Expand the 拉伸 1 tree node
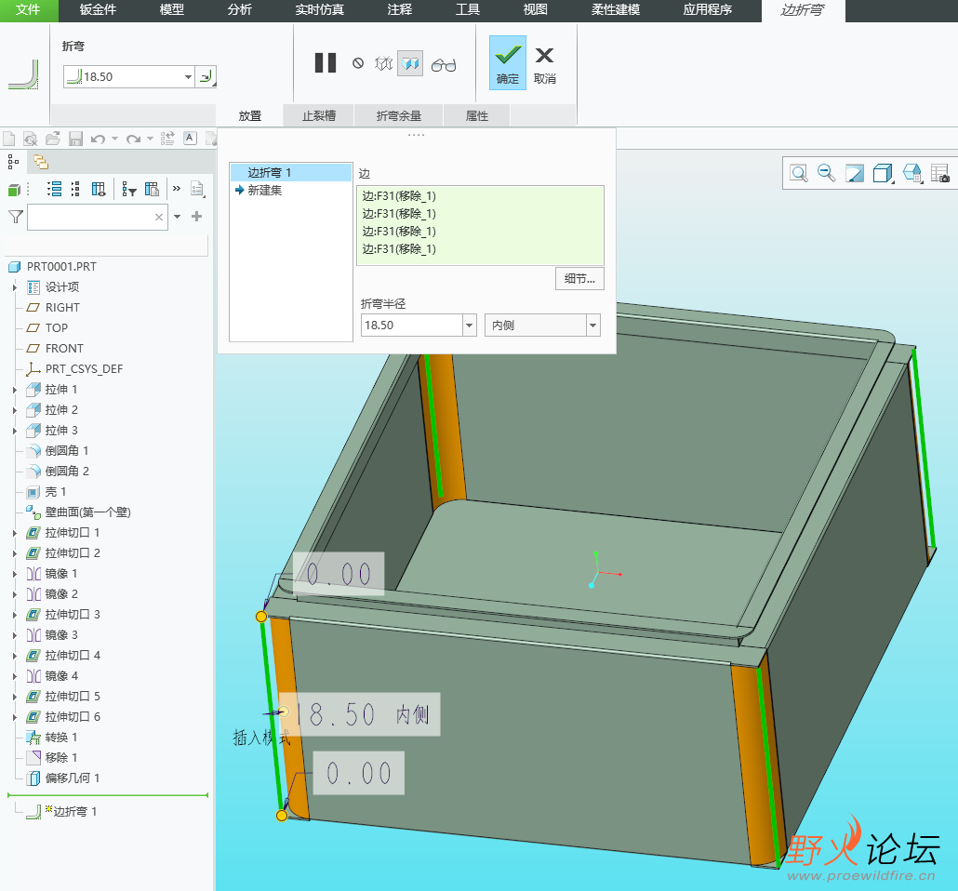The height and width of the screenshot is (891, 958). (x=15, y=390)
